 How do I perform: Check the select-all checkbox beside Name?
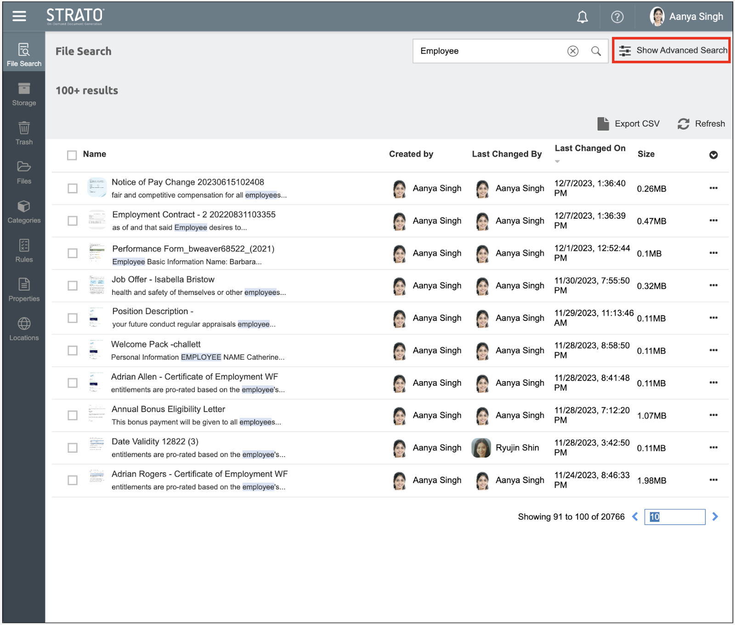(72, 155)
